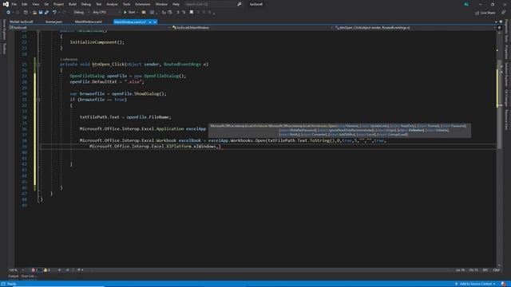Switch to the MainWindow.xaml tab
Viewport: 511px width, 287px height.
coord(89,22)
